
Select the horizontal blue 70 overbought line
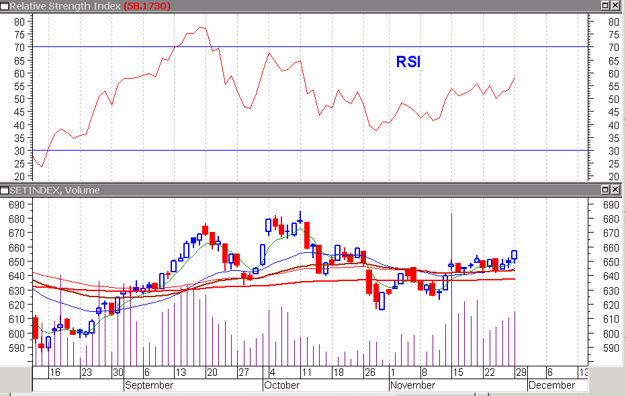[x=310, y=47]
